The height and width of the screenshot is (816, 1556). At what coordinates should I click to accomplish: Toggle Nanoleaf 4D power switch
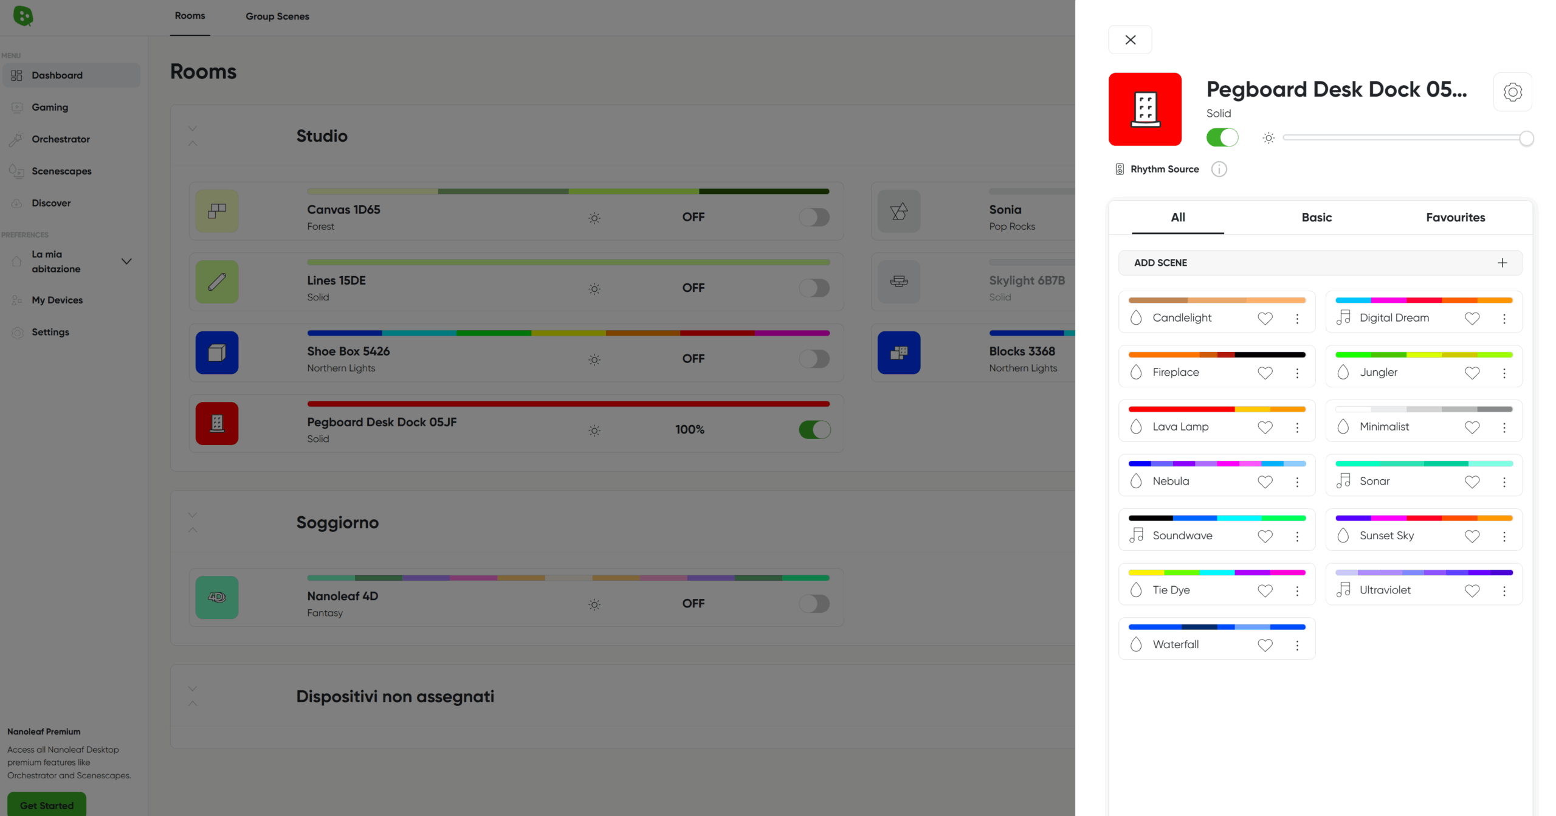(x=814, y=603)
